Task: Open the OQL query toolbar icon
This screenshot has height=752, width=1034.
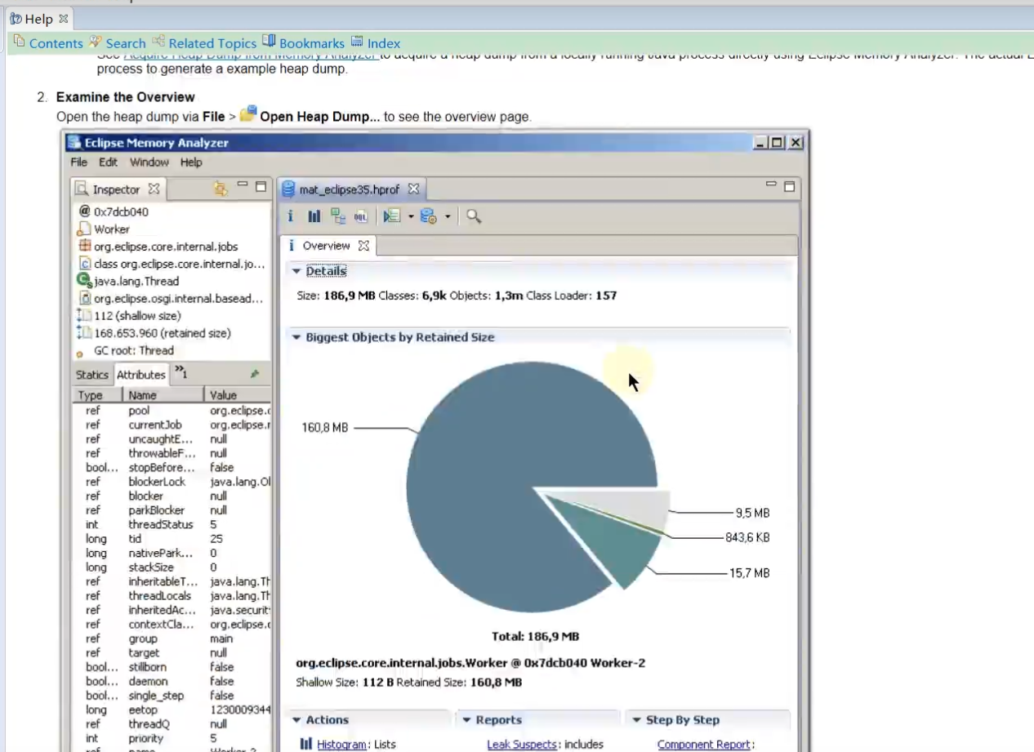Action: coord(360,216)
